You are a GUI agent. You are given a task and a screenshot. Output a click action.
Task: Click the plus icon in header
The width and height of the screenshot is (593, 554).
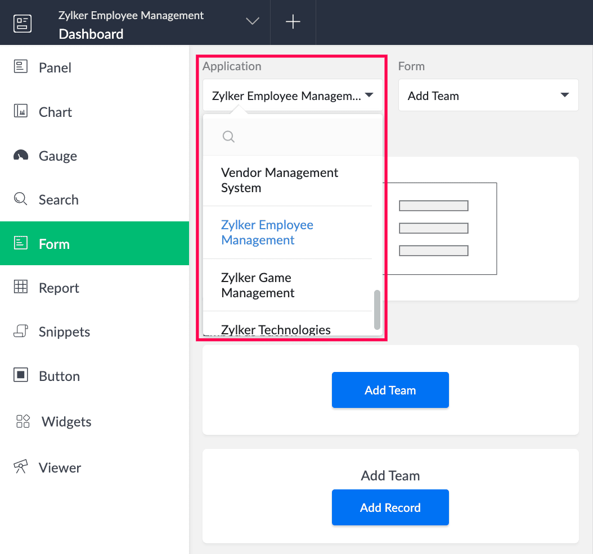click(293, 22)
